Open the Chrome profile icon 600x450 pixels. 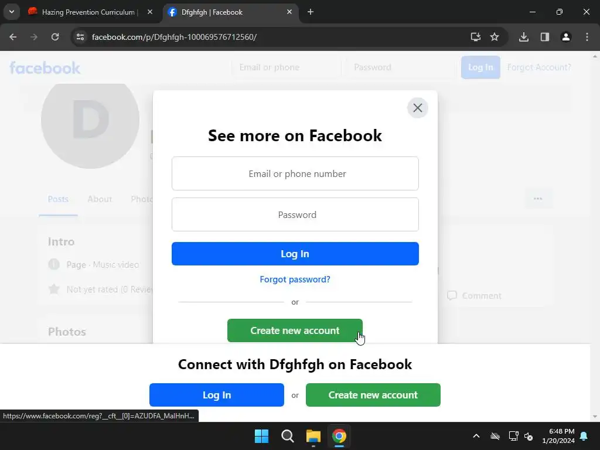[x=566, y=37]
